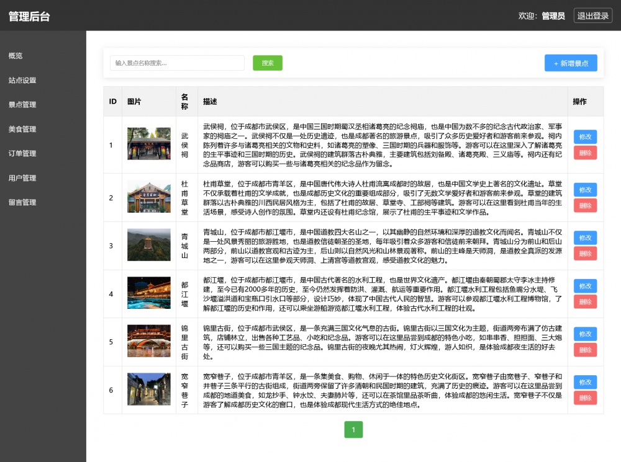Click 修改 for the 宽窄巷子 row
This screenshot has height=462, width=621.
pos(585,382)
